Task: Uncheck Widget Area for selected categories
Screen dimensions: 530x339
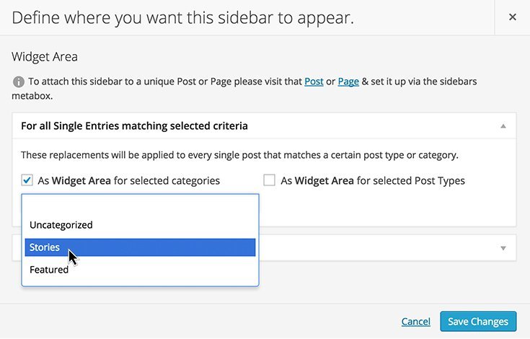Action: click(x=27, y=180)
